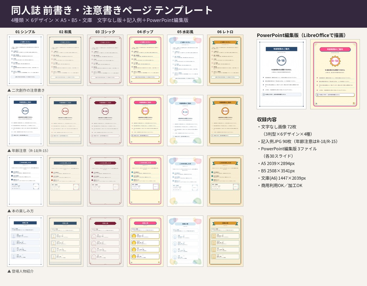View the 01 シンプル 本の楽しみ方 thumbnail
Viewport: 367px width, 286px height.
tap(25, 181)
